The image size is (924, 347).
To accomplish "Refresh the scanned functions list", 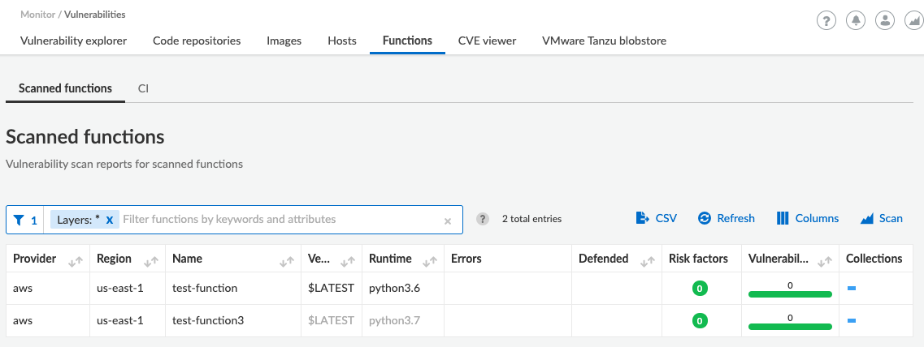I will [726, 218].
